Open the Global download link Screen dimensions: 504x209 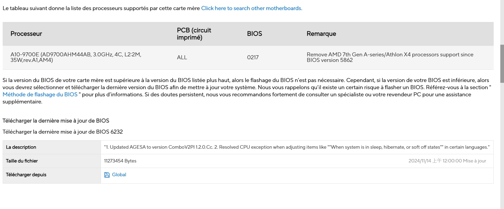tap(119, 175)
